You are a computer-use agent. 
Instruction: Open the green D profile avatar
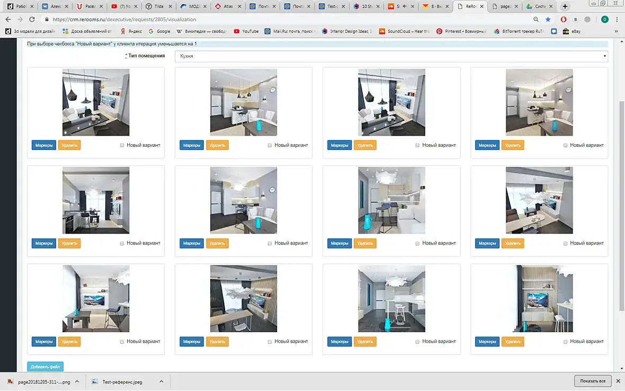pos(605,19)
